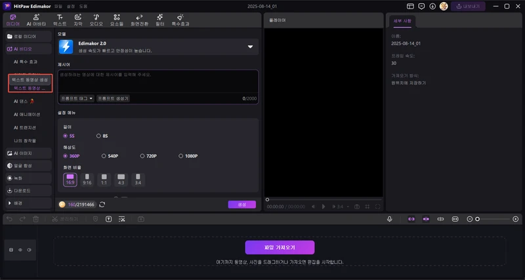Click the timeline zoom slider handle
This screenshot has height=280, width=525.
coord(478,219)
